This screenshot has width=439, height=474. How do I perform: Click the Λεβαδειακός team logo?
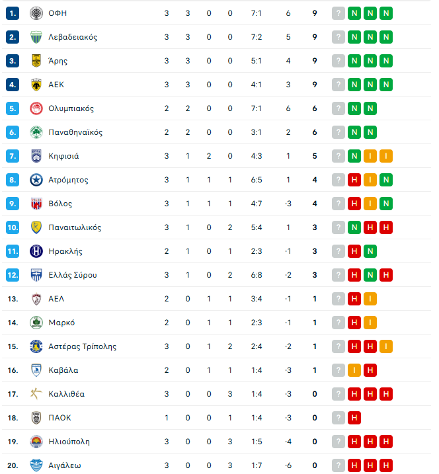pos(36,37)
